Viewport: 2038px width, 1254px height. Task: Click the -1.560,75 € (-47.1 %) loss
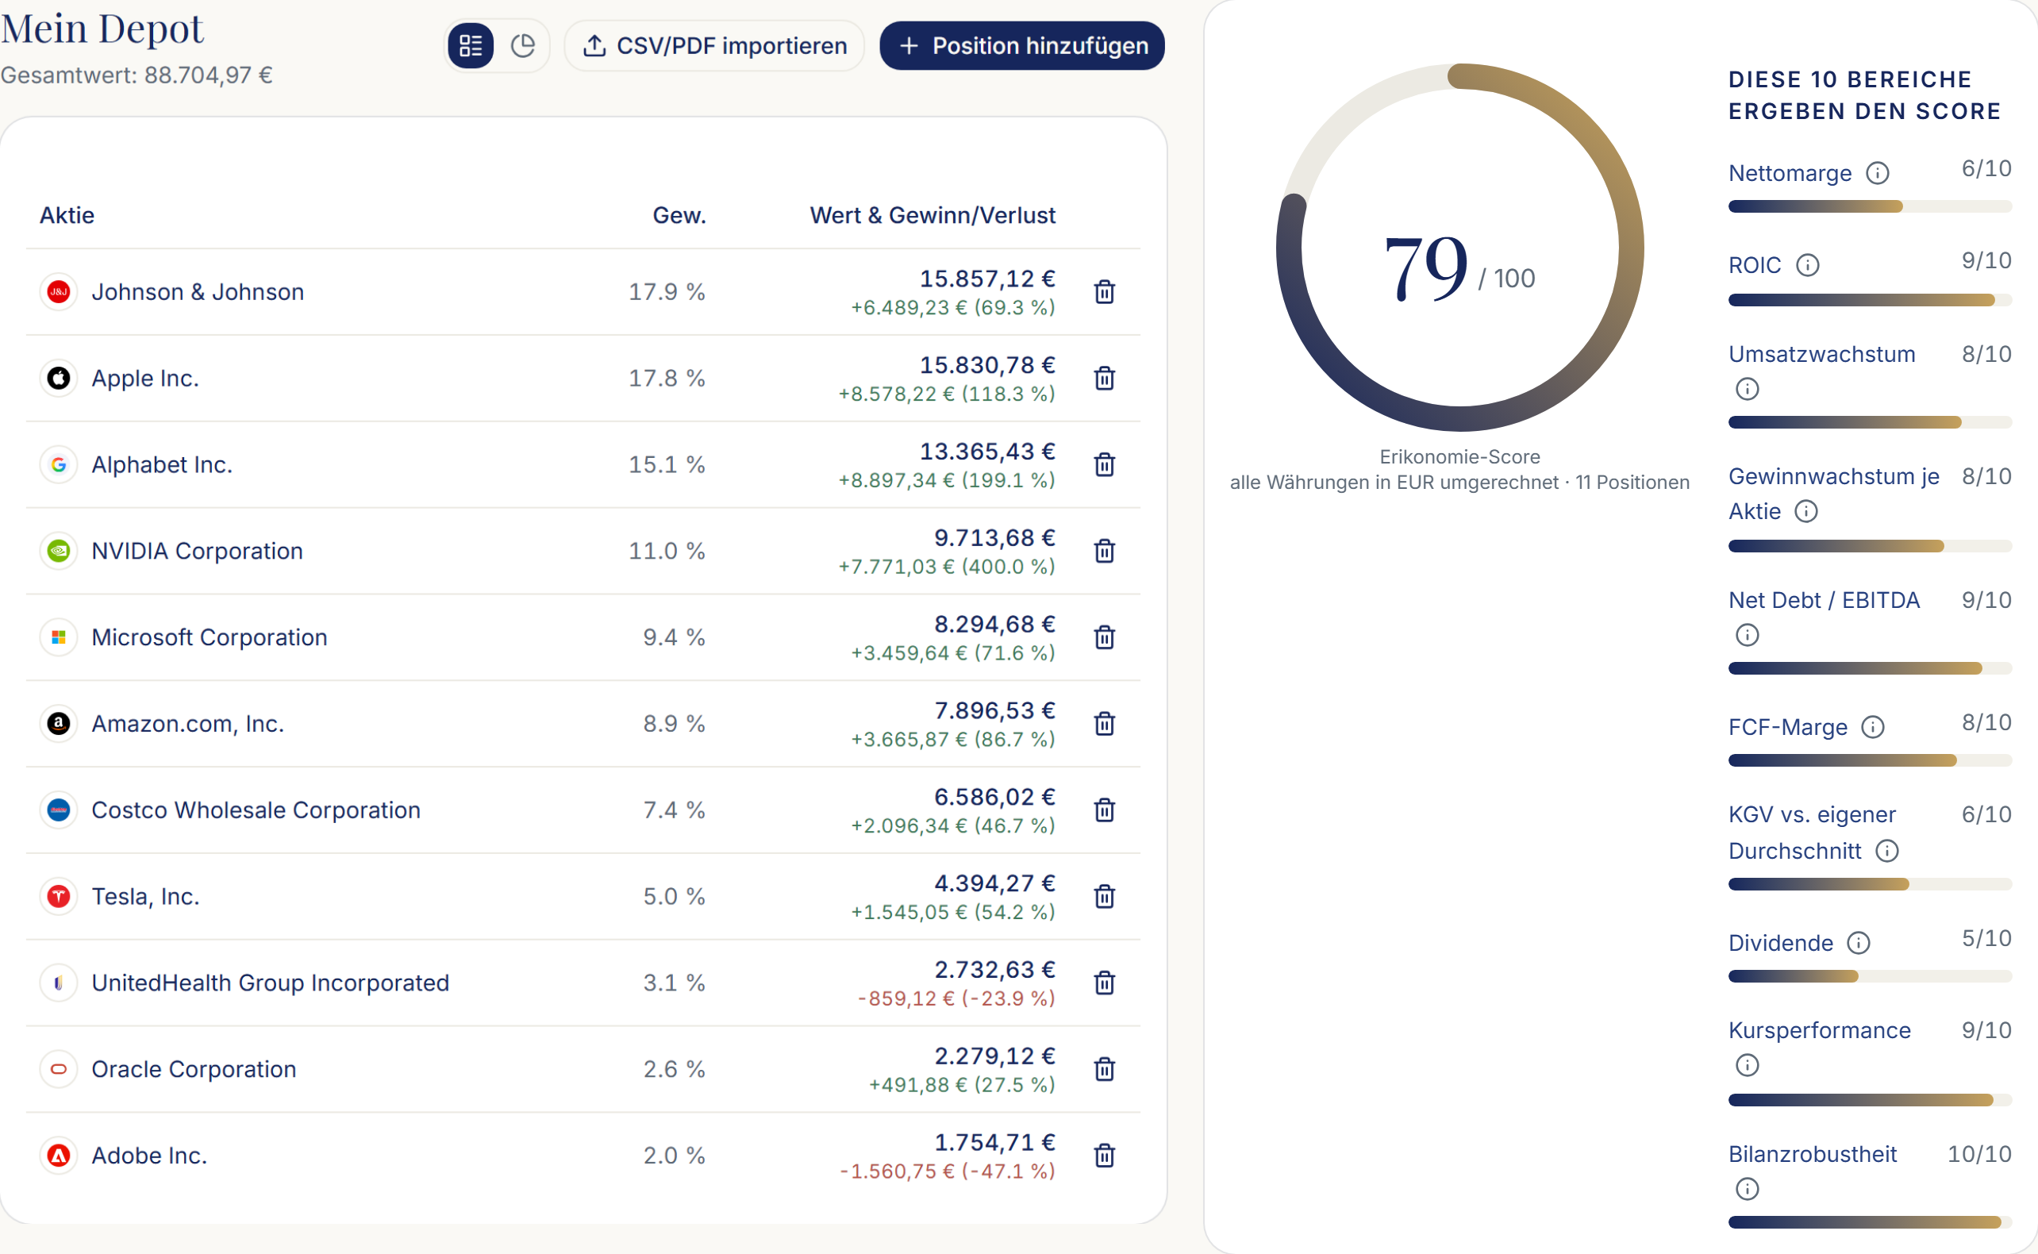(948, 1171)
